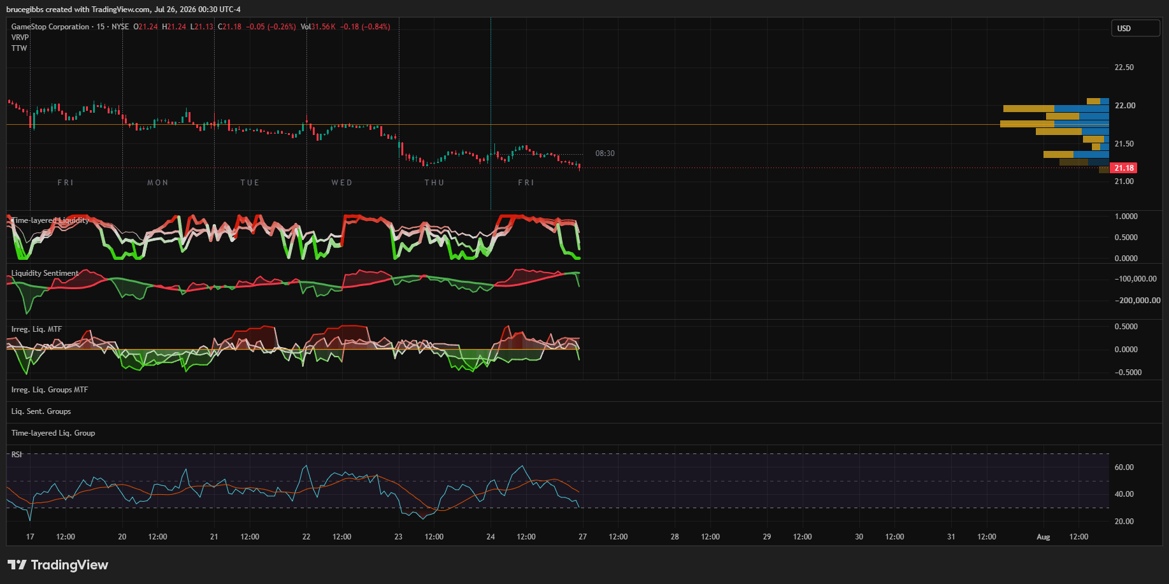Click date 20 on time axis

[x=122, y=537]
